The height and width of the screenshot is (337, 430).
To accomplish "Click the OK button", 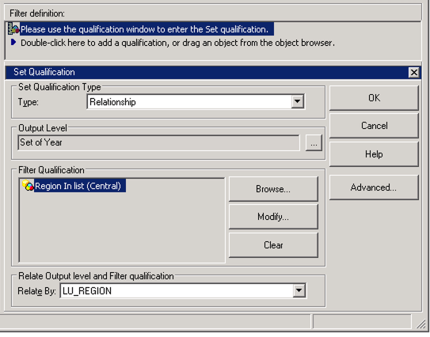I will pos(374,98).
